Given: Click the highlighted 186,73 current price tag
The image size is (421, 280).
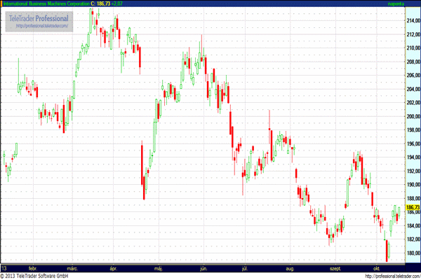Looking at the screenshot, I should coord(413,208).
